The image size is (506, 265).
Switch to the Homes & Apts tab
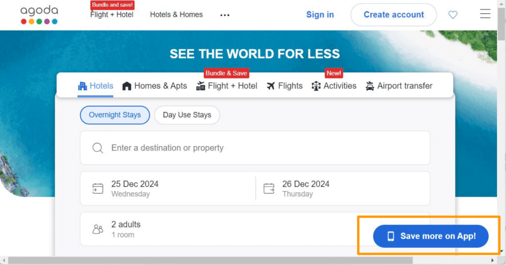(x=154, y=86)
